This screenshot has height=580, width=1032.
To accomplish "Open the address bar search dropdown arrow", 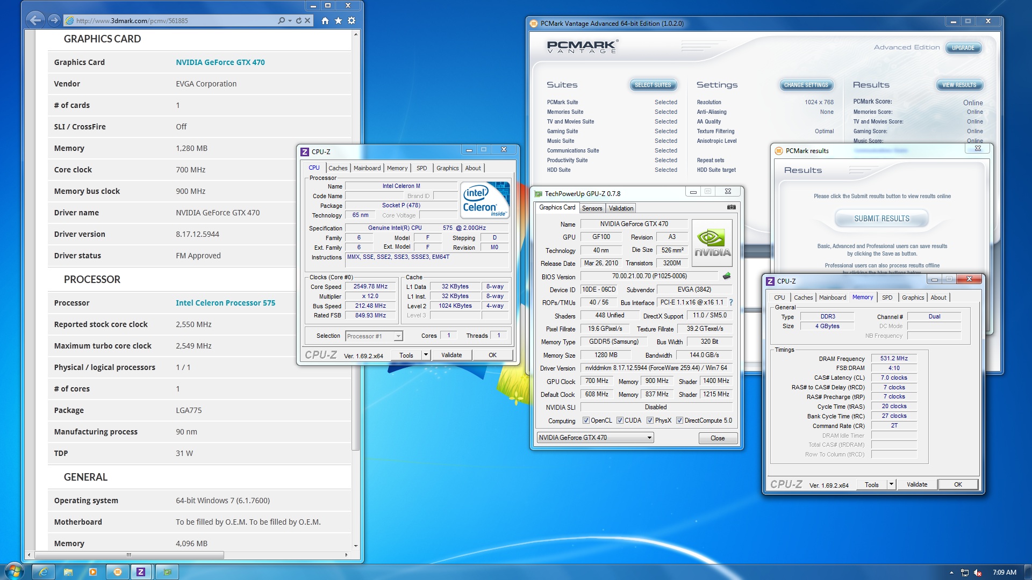I will (290, 20).
